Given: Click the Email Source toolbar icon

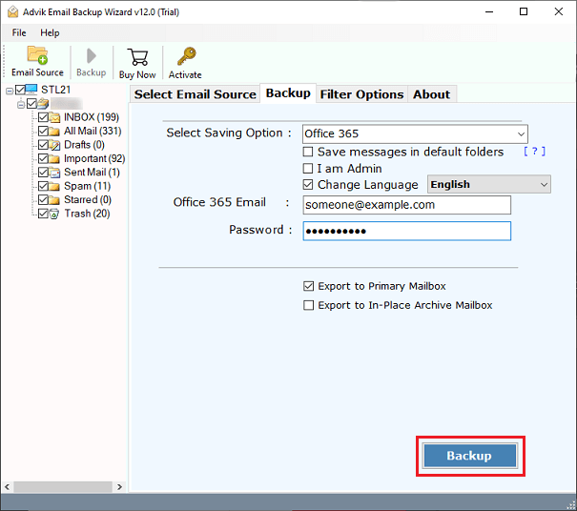Looking at the screenshot, I should [x=37, y=55].
